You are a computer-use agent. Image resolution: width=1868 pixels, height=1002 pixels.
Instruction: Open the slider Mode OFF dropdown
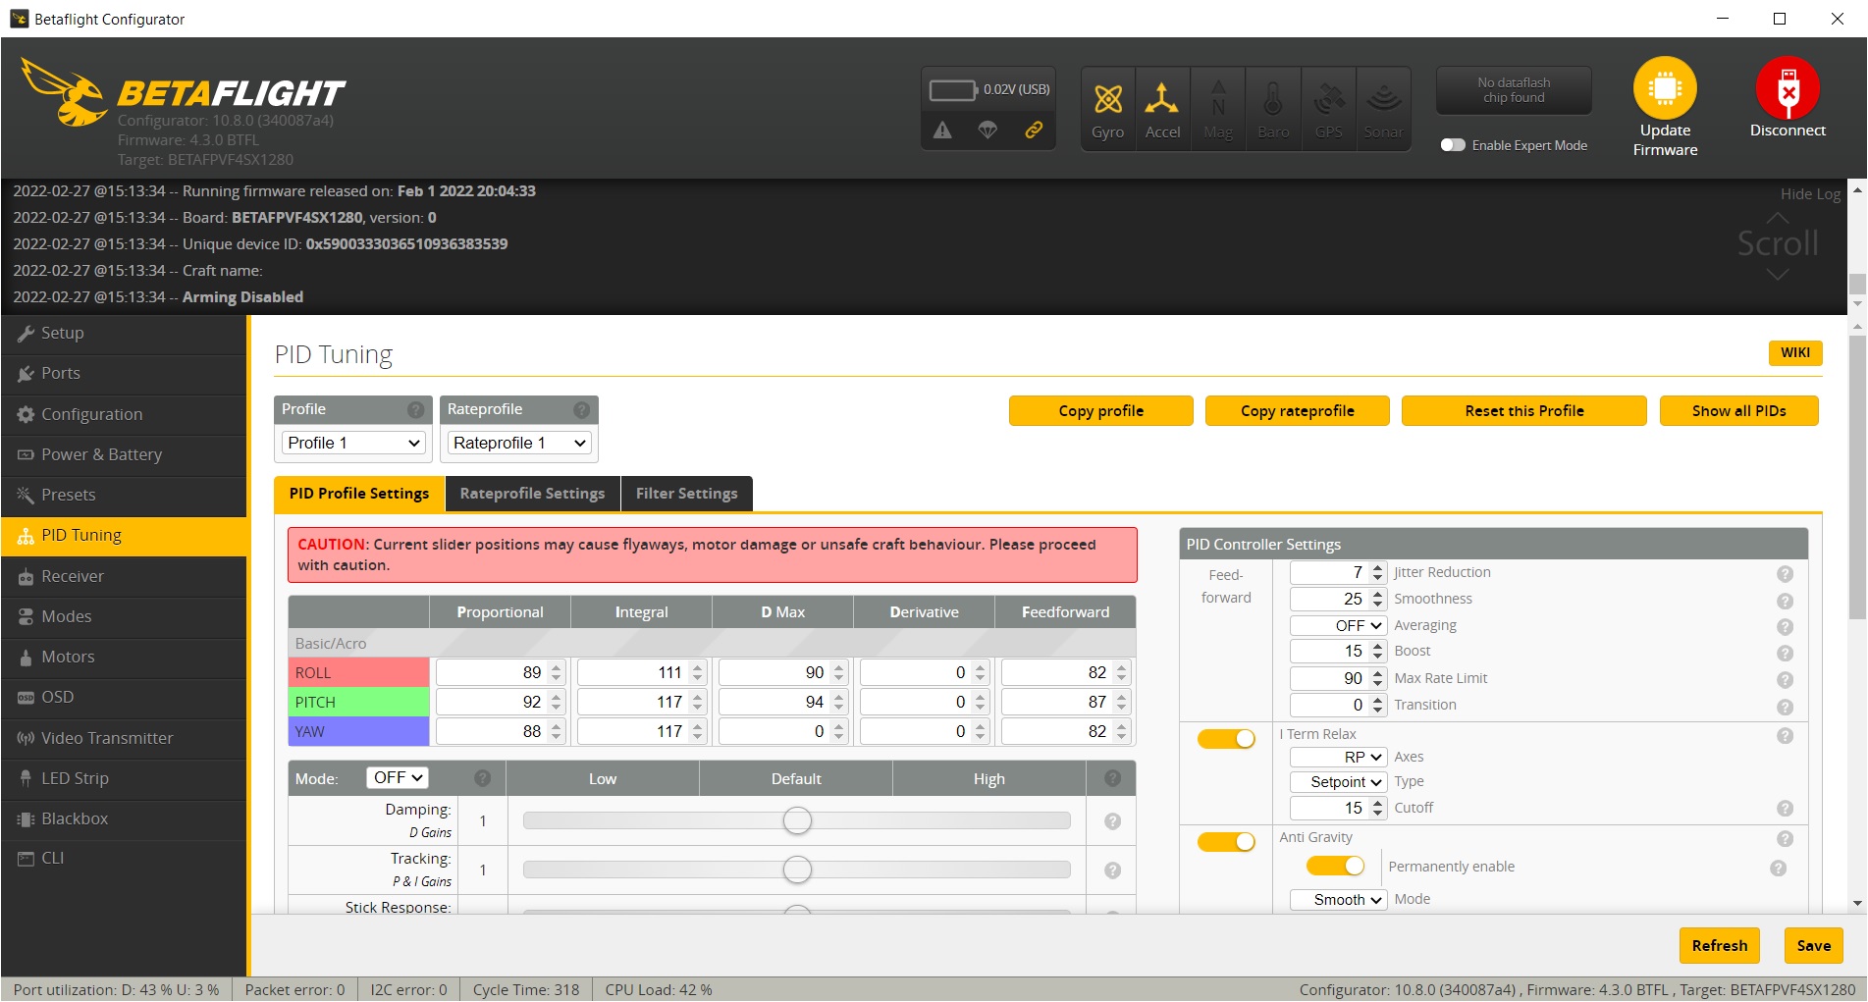tap(398, 777)
